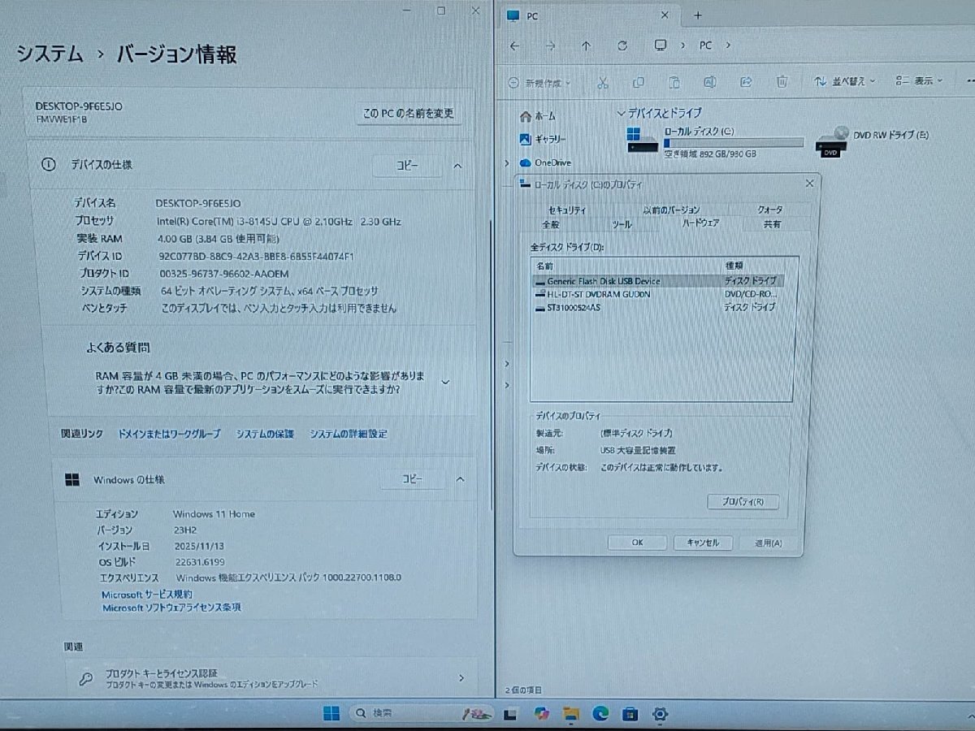Click Apply (適用) in the dialog

tap(768, 543)
